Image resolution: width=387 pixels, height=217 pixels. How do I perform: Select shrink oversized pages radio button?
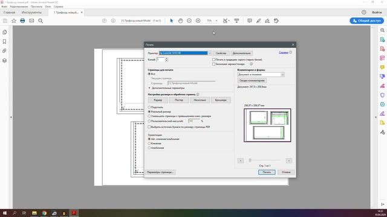point(149,116)
